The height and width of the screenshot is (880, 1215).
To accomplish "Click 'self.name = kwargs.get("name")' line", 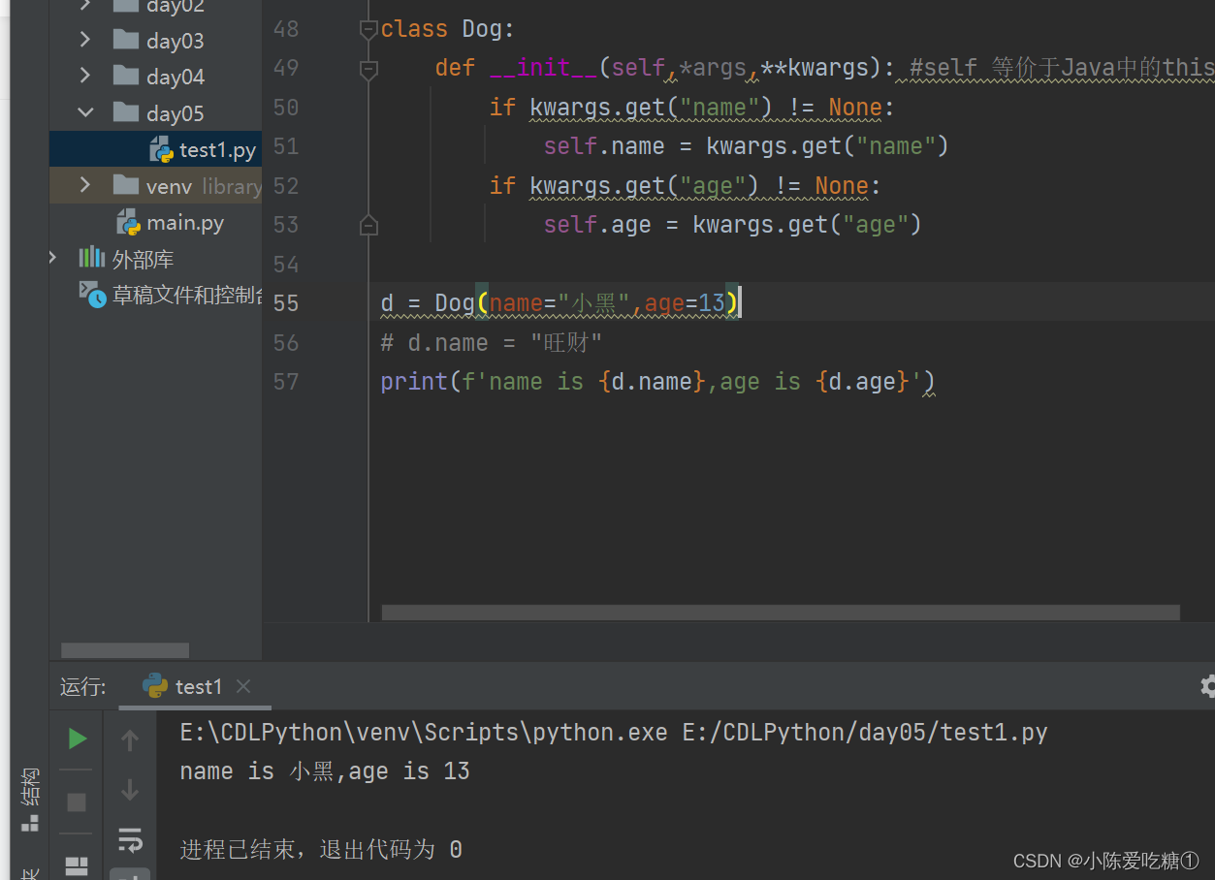I will click(x=746, y=146).
